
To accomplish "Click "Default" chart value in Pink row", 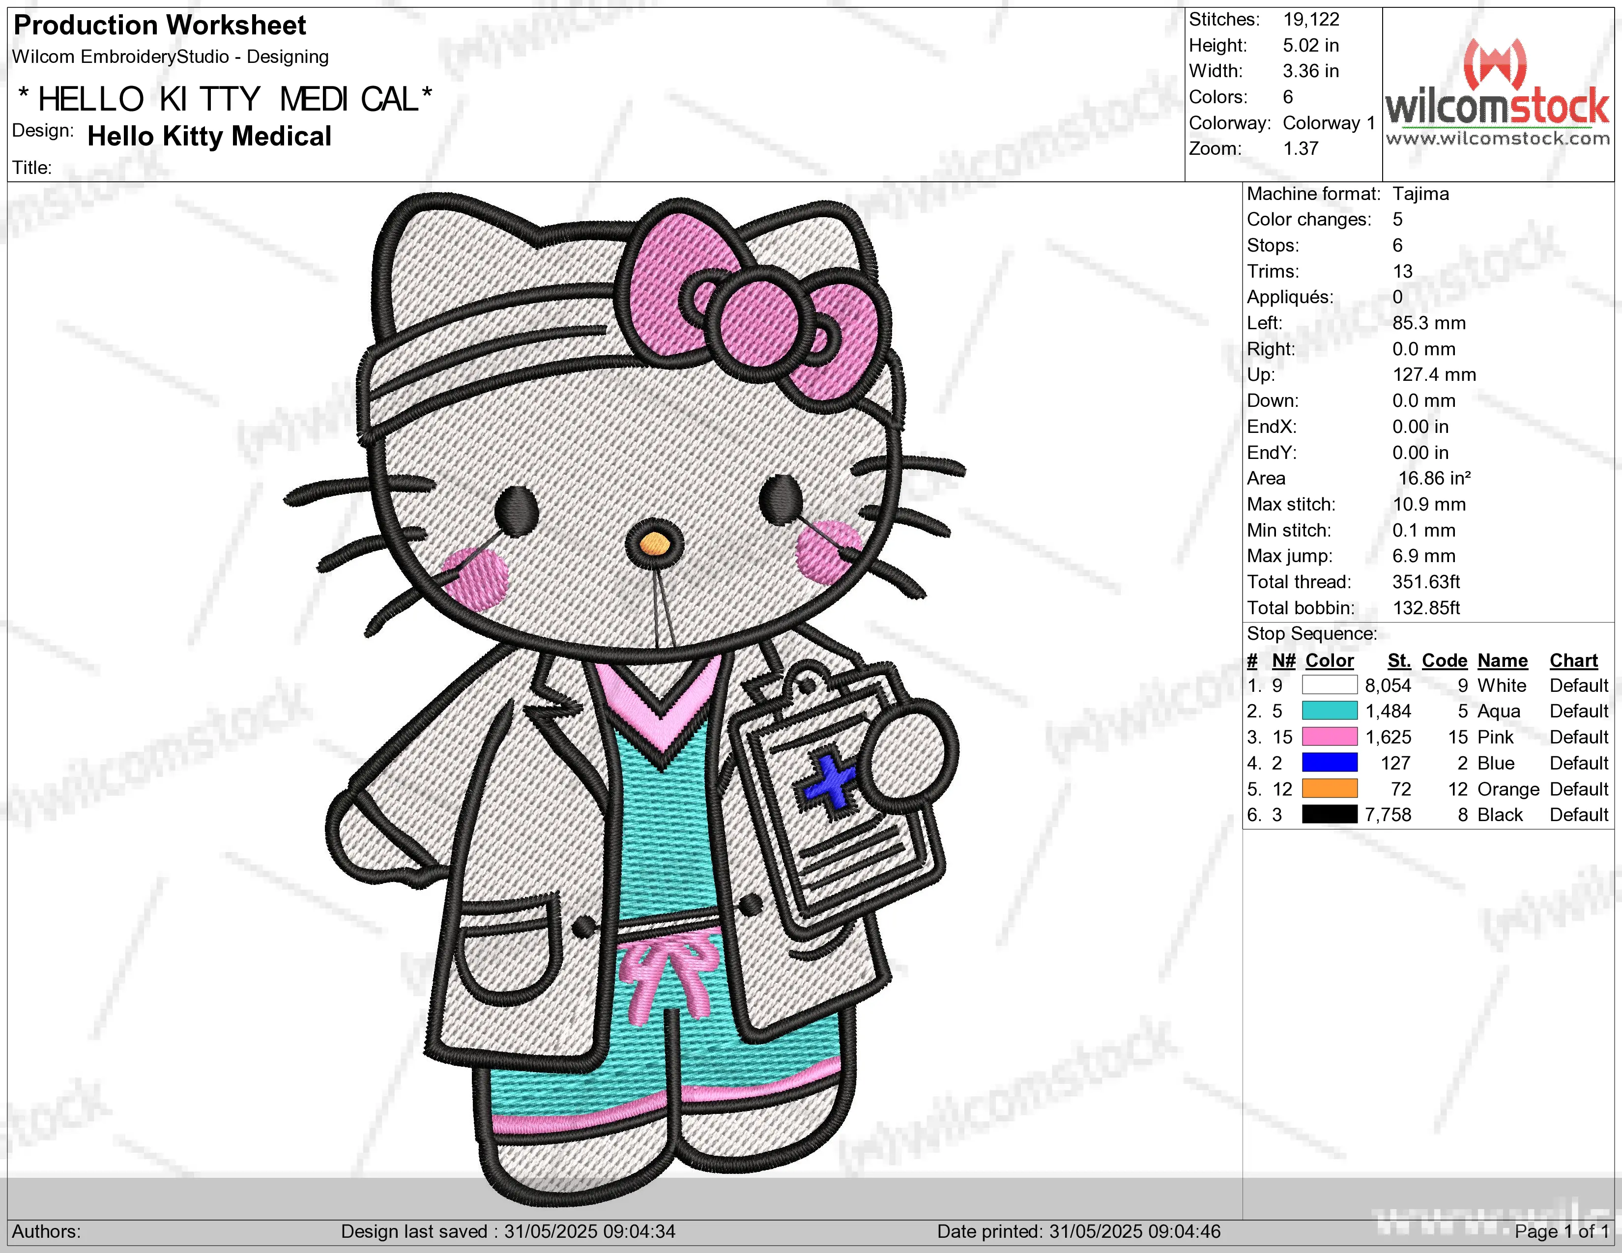I will (1579, 738).
